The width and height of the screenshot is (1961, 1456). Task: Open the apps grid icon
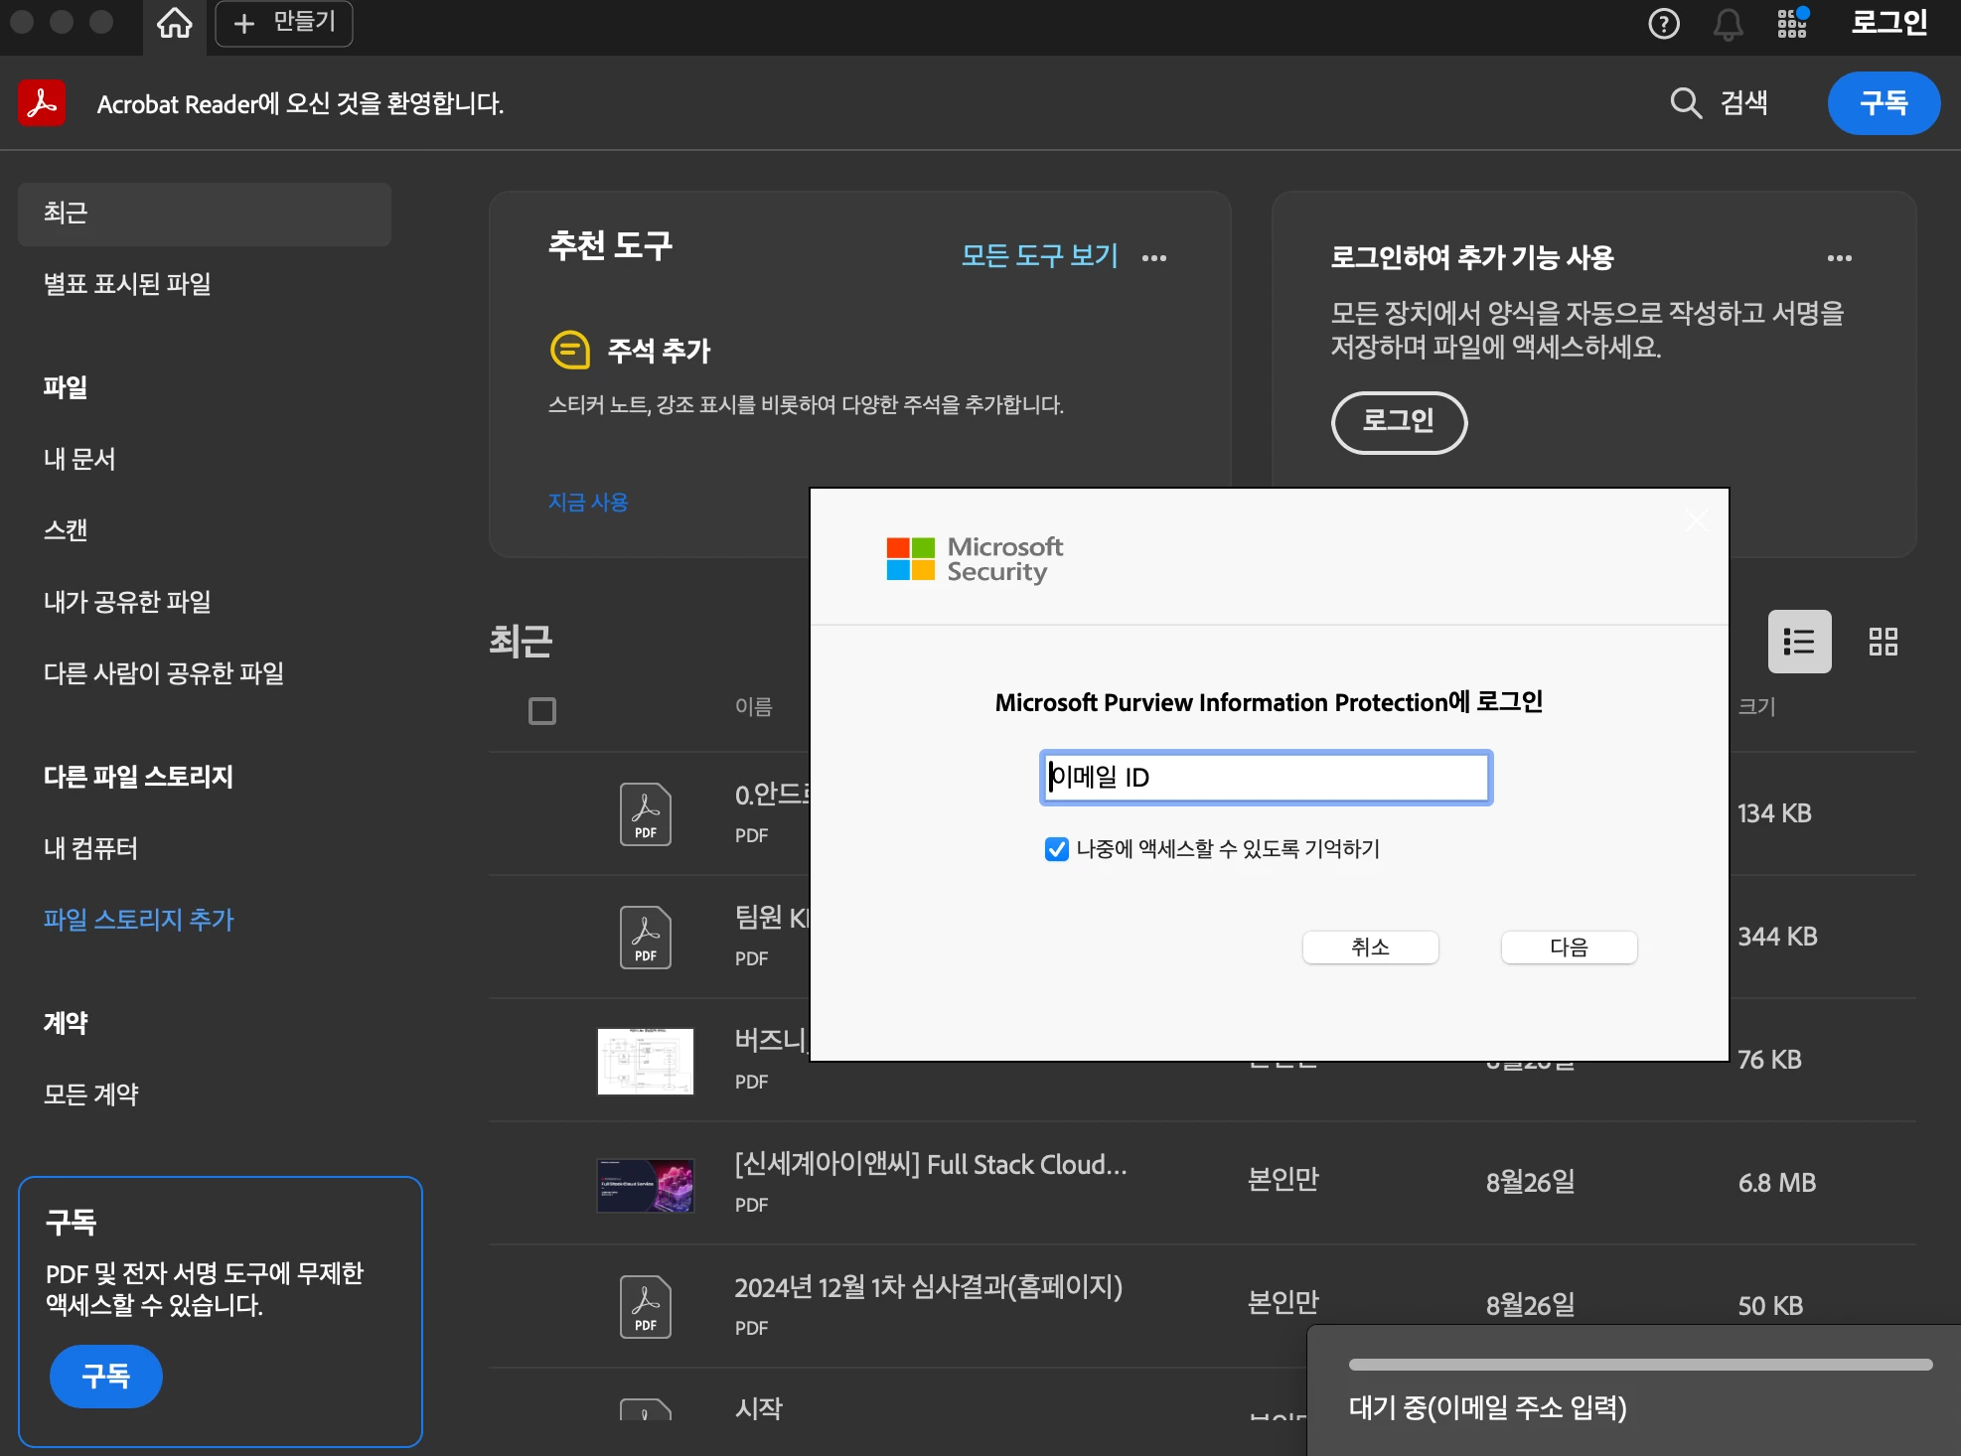tap(1792, 23)
